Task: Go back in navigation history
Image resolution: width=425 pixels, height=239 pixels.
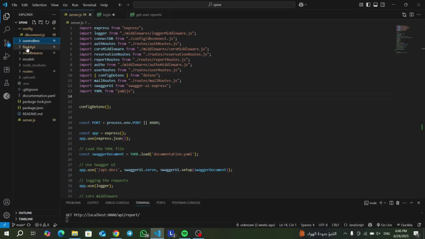Action: pyautogui.click(x=120, y=5)
